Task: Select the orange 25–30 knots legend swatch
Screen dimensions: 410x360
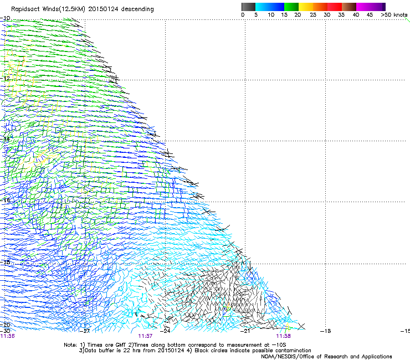Action: click(x=320, y=7)
